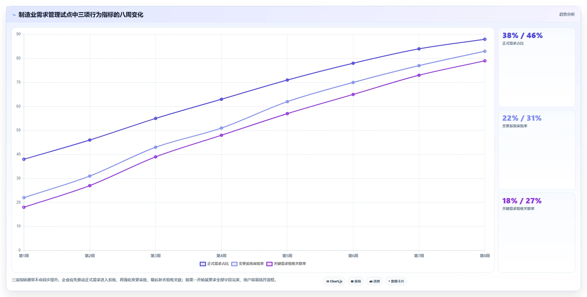Click the 第6周 x-axis label
The height and width of the screenshot is (297, 587).
coord(353,256)
